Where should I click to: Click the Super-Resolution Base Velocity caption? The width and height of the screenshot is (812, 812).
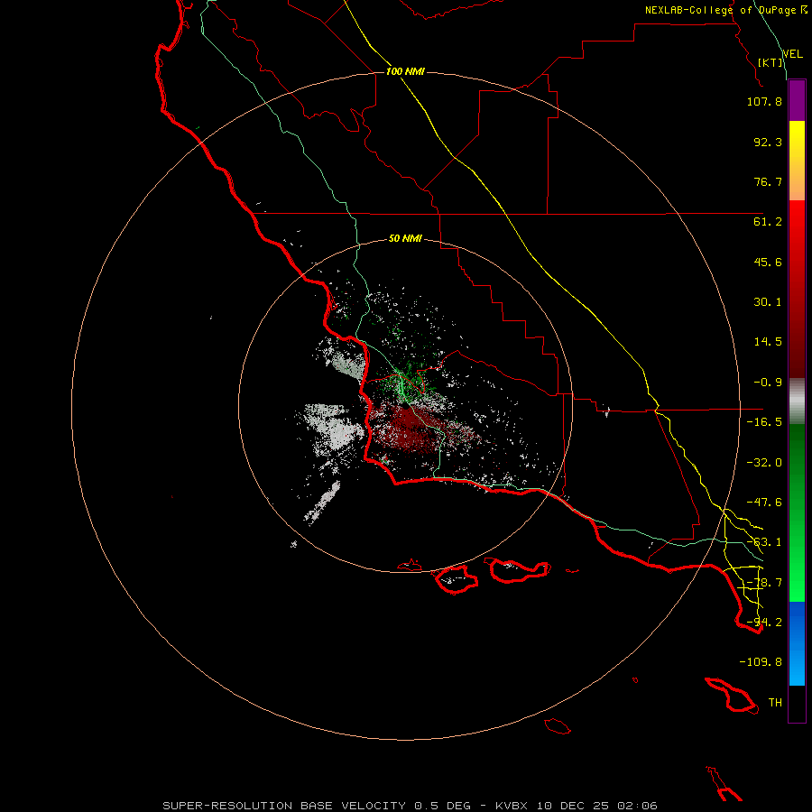click(x=410, y=806)
